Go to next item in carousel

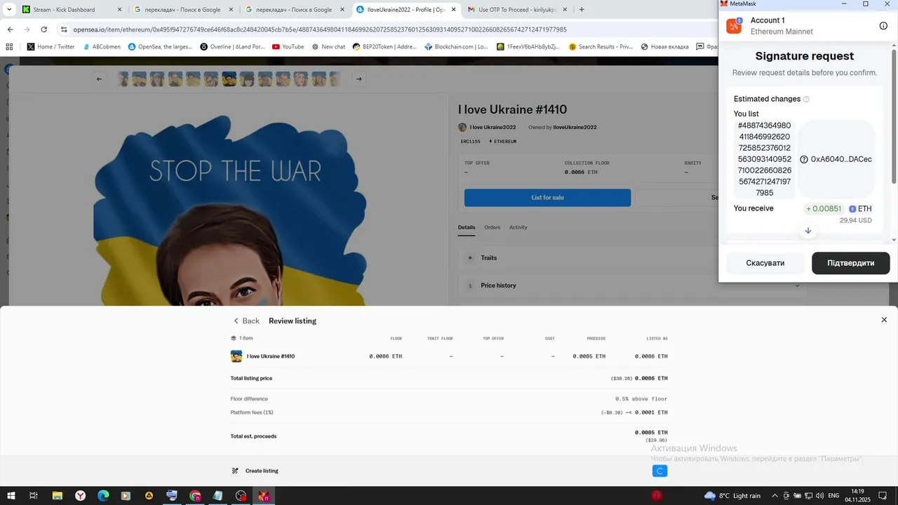pos(359,79)
